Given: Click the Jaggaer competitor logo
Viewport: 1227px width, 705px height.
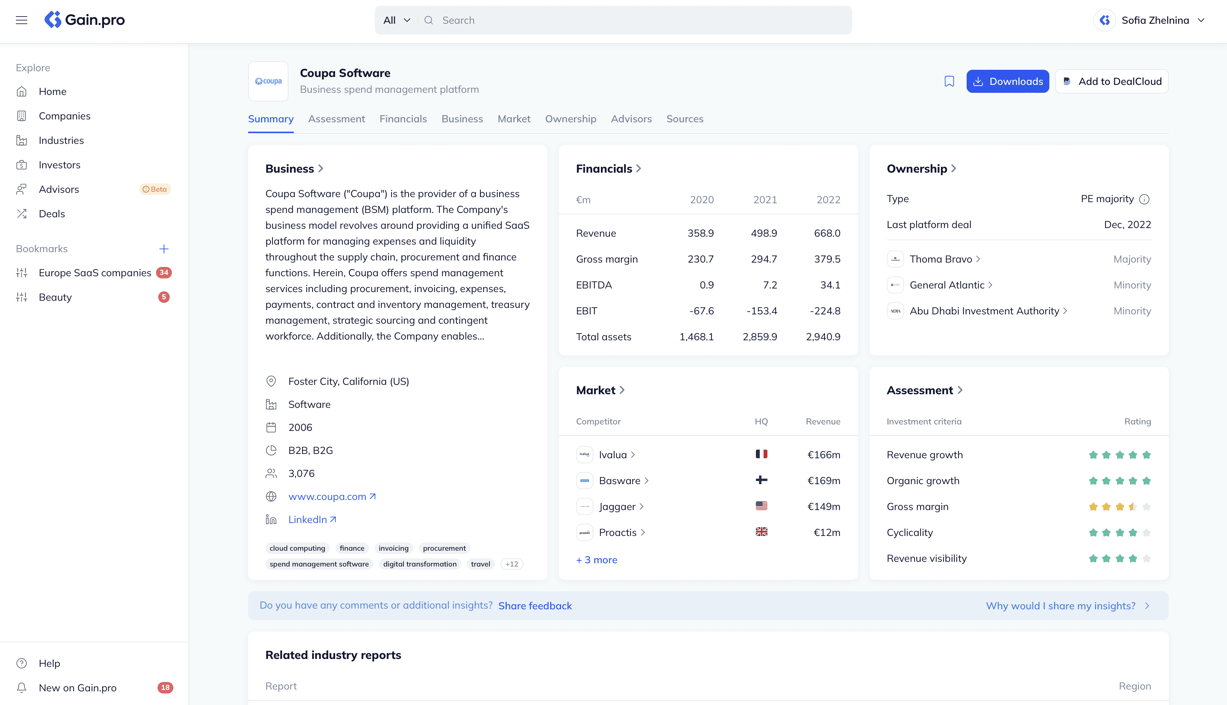Looking at the screenshot, I should pyautogui.click(x=584, y=506).
